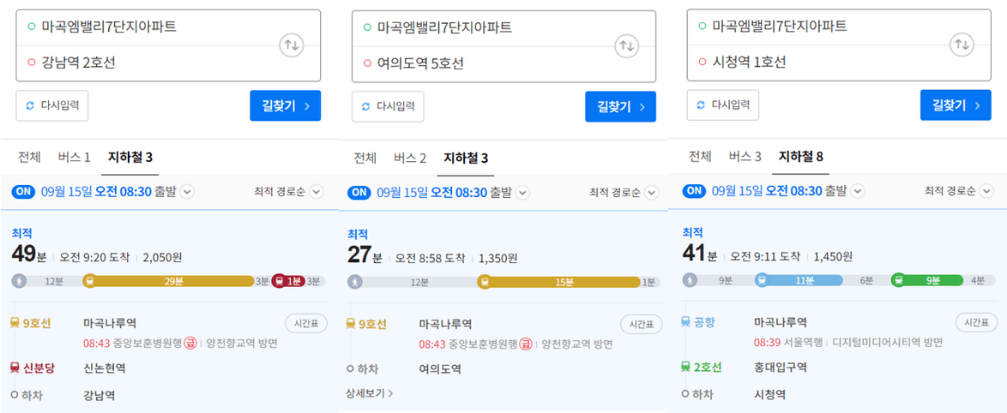Click green 2호선 train icon
This screenshot has width=1007, height=413.
click(x=686, y=367)
